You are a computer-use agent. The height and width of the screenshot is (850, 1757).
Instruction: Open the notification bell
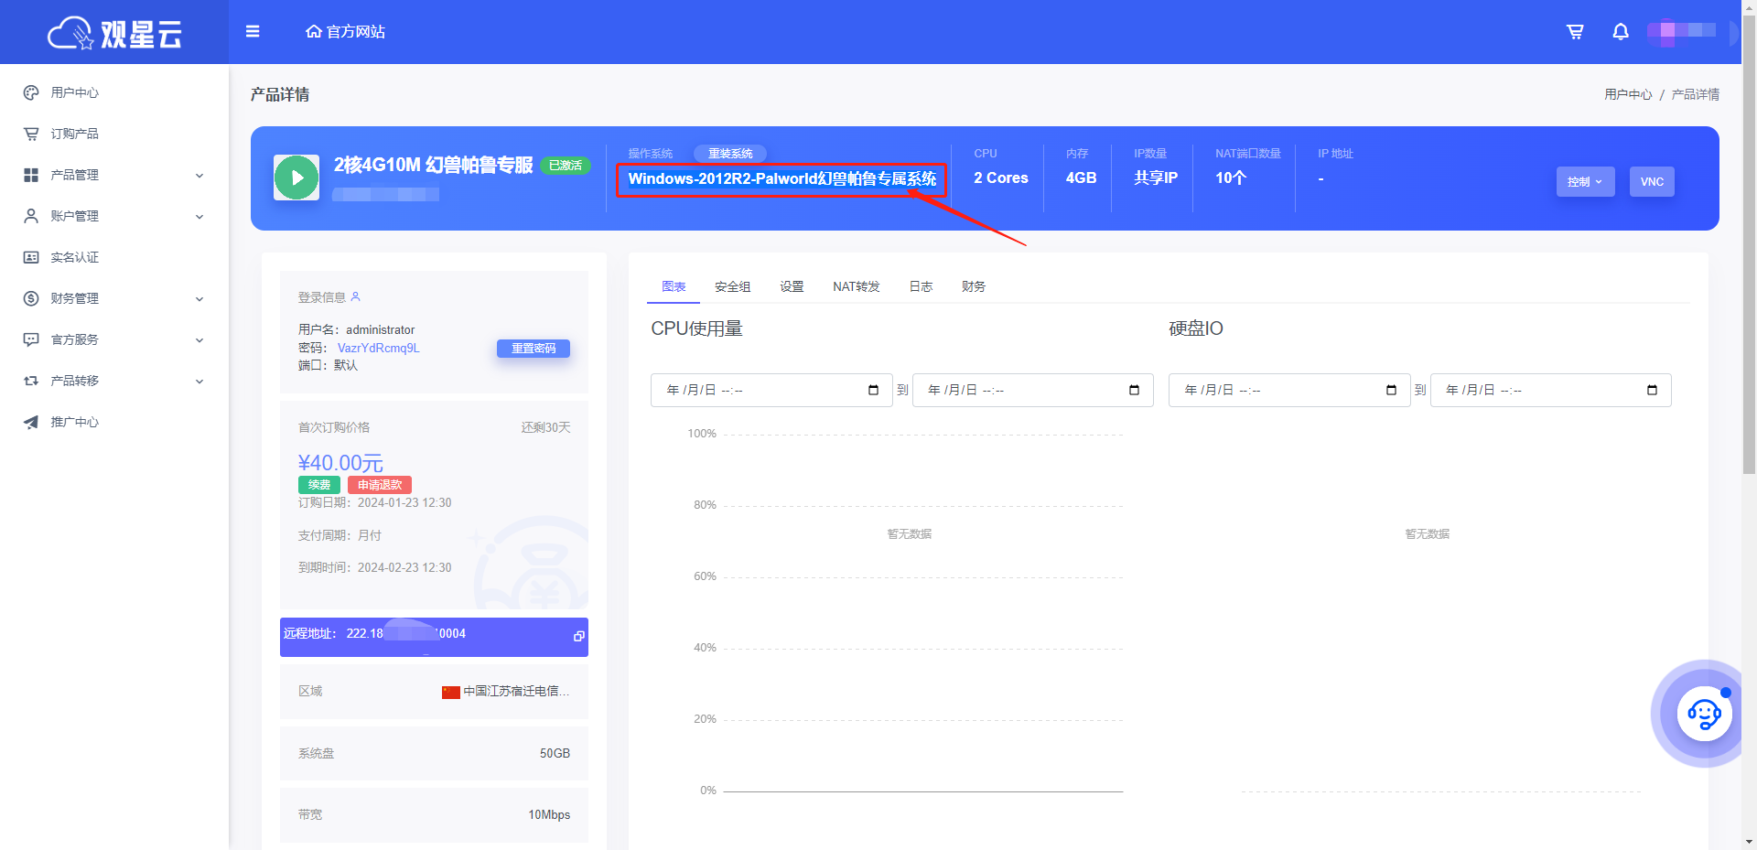1621,32
